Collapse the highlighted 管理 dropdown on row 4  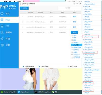(74, 32)
